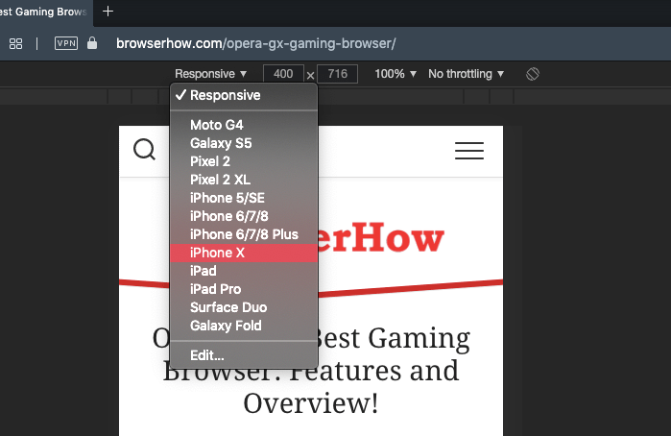Select iPhone X from device list

coord(217,253)
